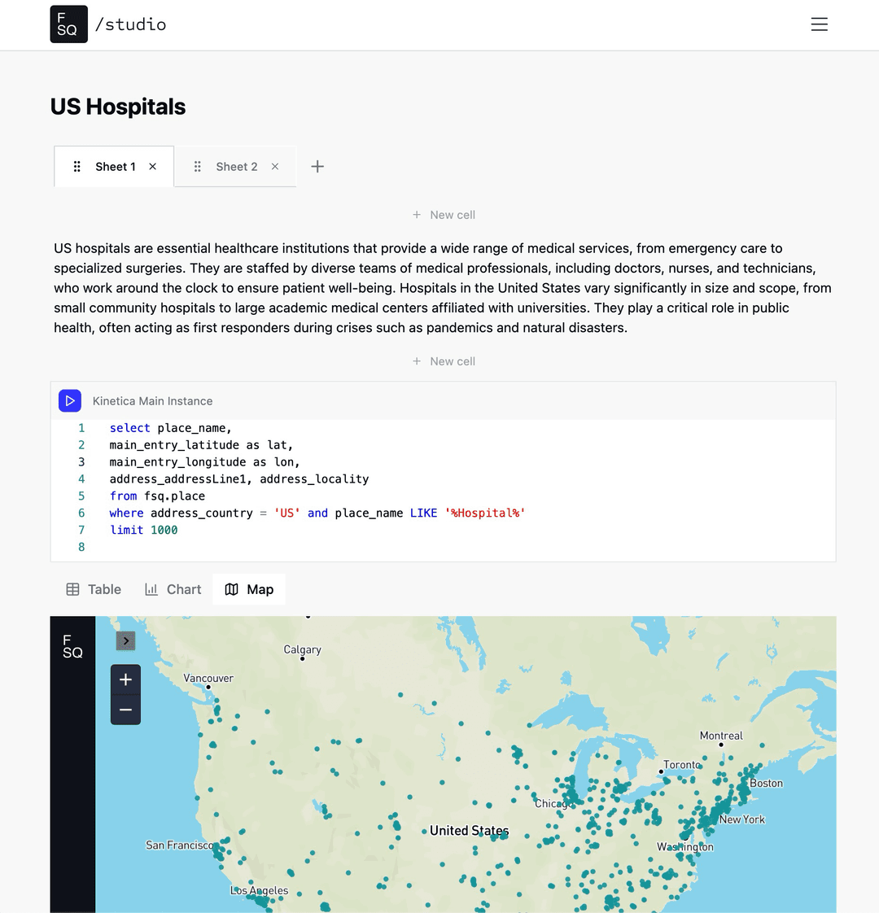879x913 pixels.
Task: Add a new cell above the text block
Action: (x=444, y=214)
